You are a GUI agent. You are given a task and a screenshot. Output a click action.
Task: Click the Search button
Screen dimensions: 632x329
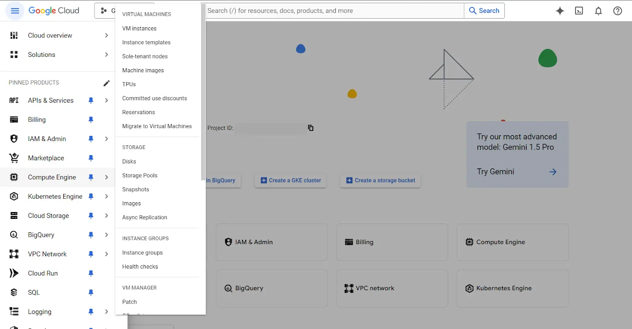click(484, 11)
